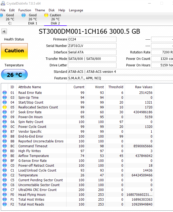Click the empty Drive Letter field
This screenshot has width=173, height=212.
click(92, 65)
